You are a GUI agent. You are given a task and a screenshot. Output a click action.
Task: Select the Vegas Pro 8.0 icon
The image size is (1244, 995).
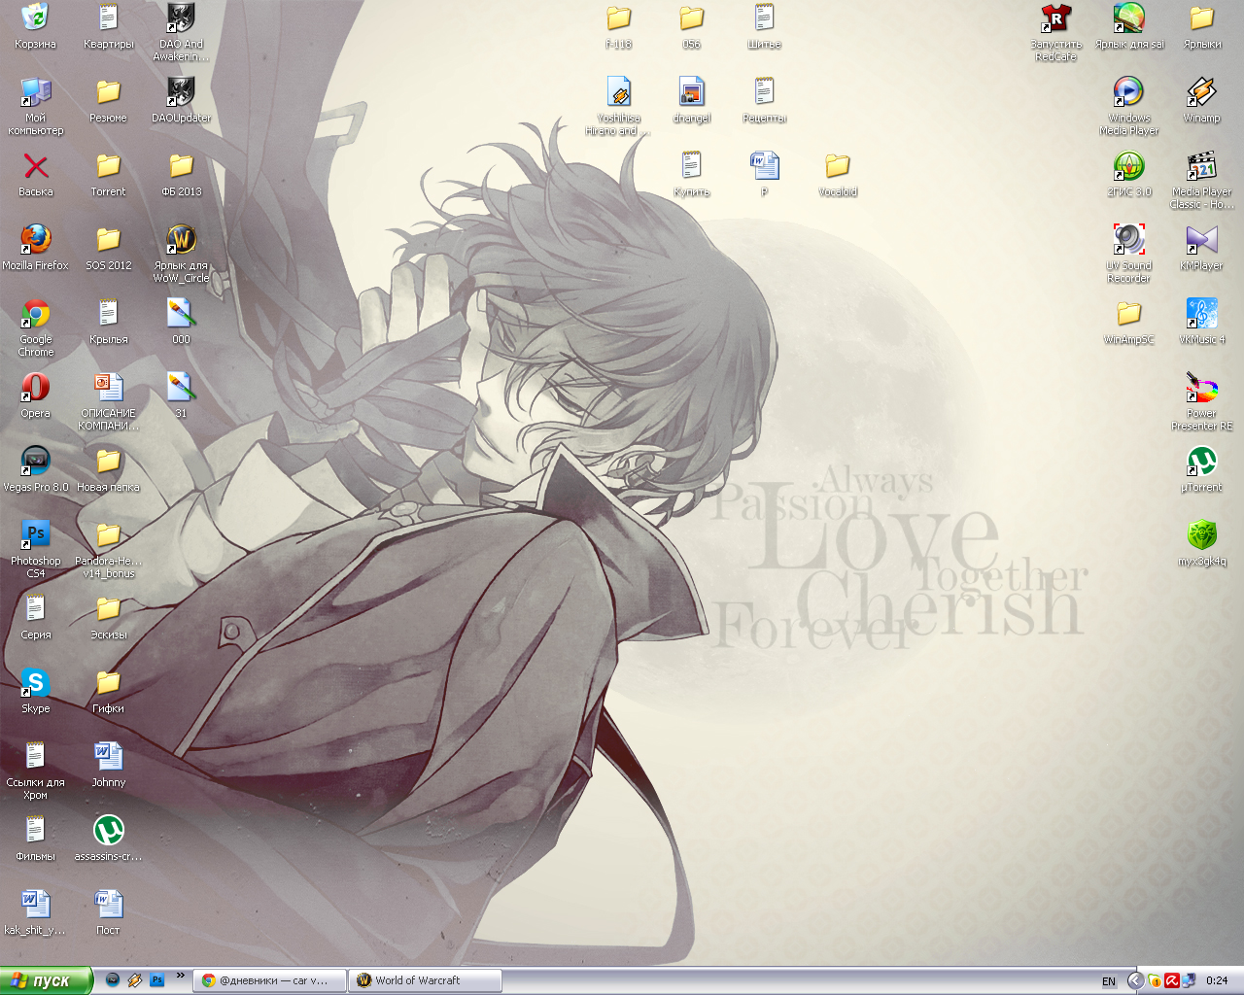click(36, 461)
